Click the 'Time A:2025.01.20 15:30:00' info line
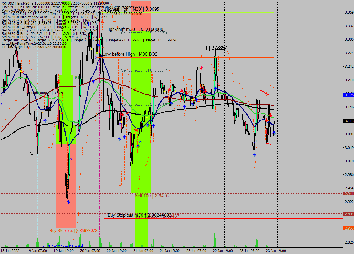This screenshot has height=254, width=354. point(72,14)
